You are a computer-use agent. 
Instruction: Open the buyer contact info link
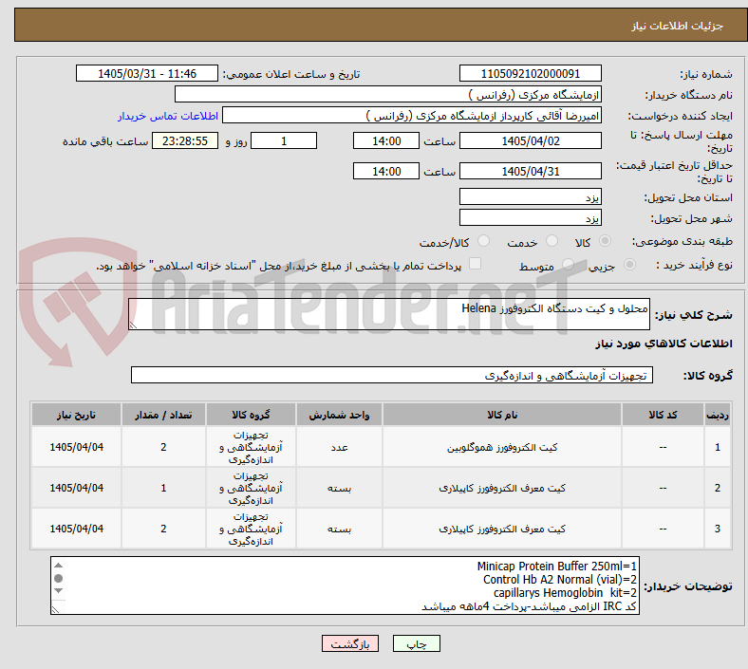[168, 116]
